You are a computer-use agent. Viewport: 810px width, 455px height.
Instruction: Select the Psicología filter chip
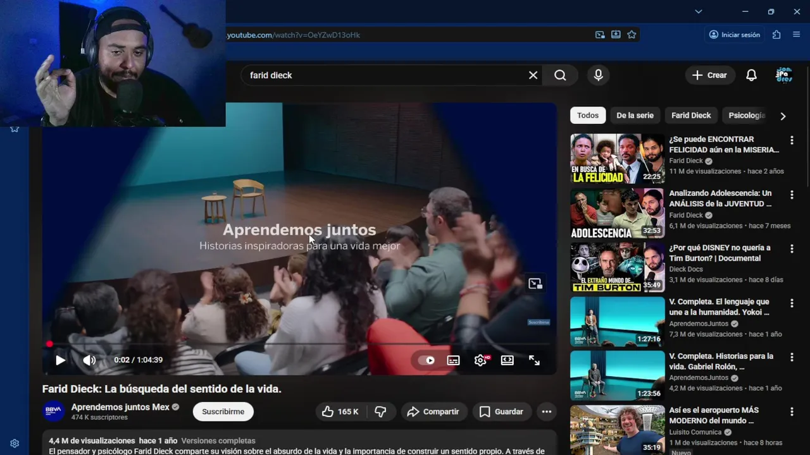747,116
